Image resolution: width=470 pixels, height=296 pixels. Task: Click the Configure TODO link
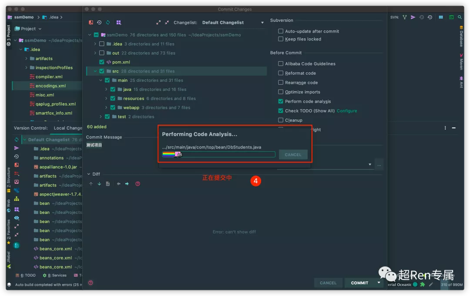347,111
